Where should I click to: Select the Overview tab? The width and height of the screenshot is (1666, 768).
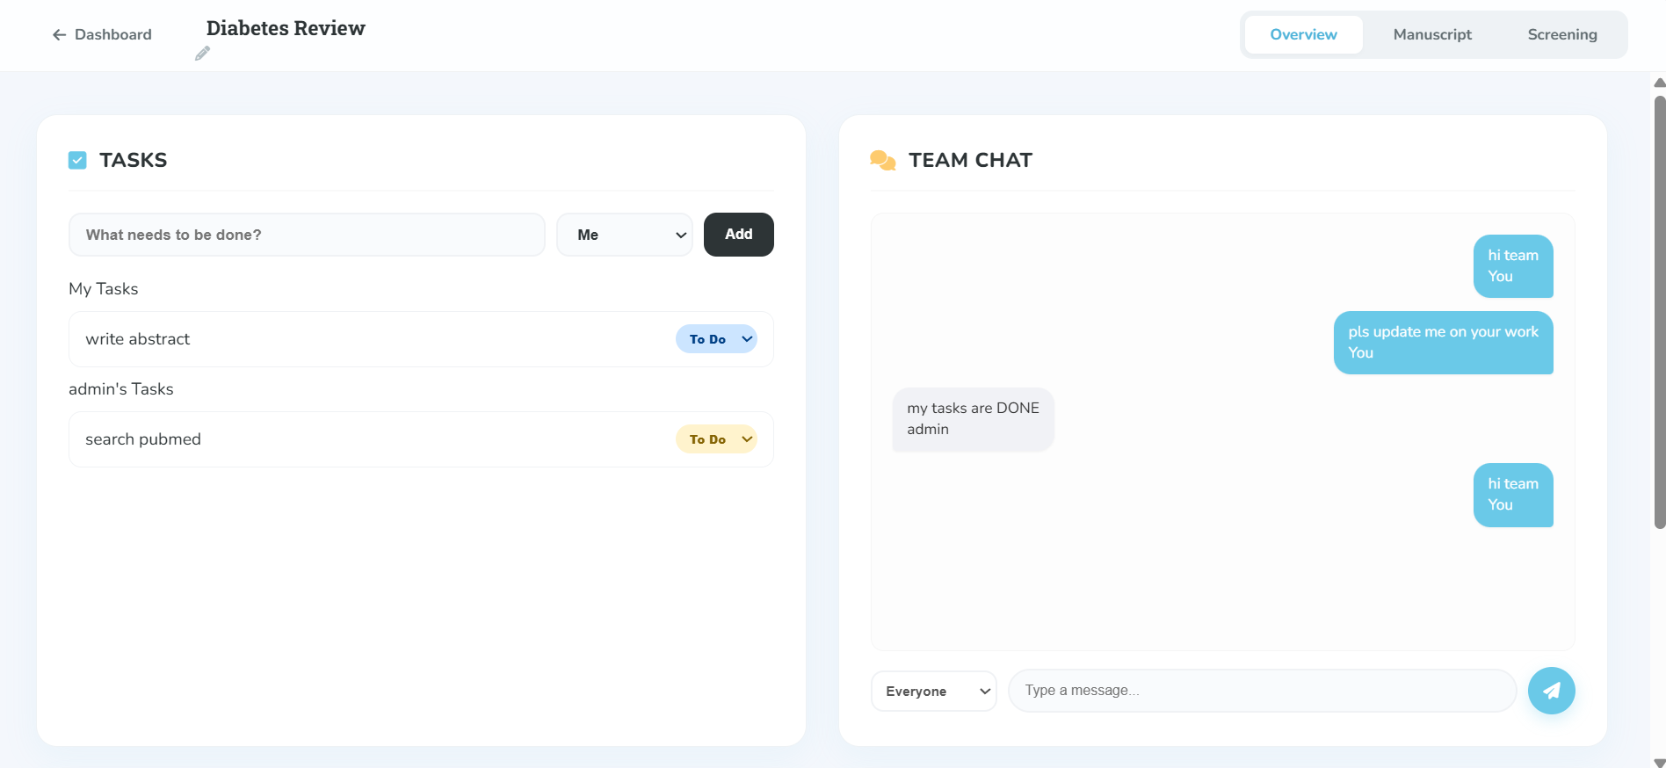tap(1303, 34)
